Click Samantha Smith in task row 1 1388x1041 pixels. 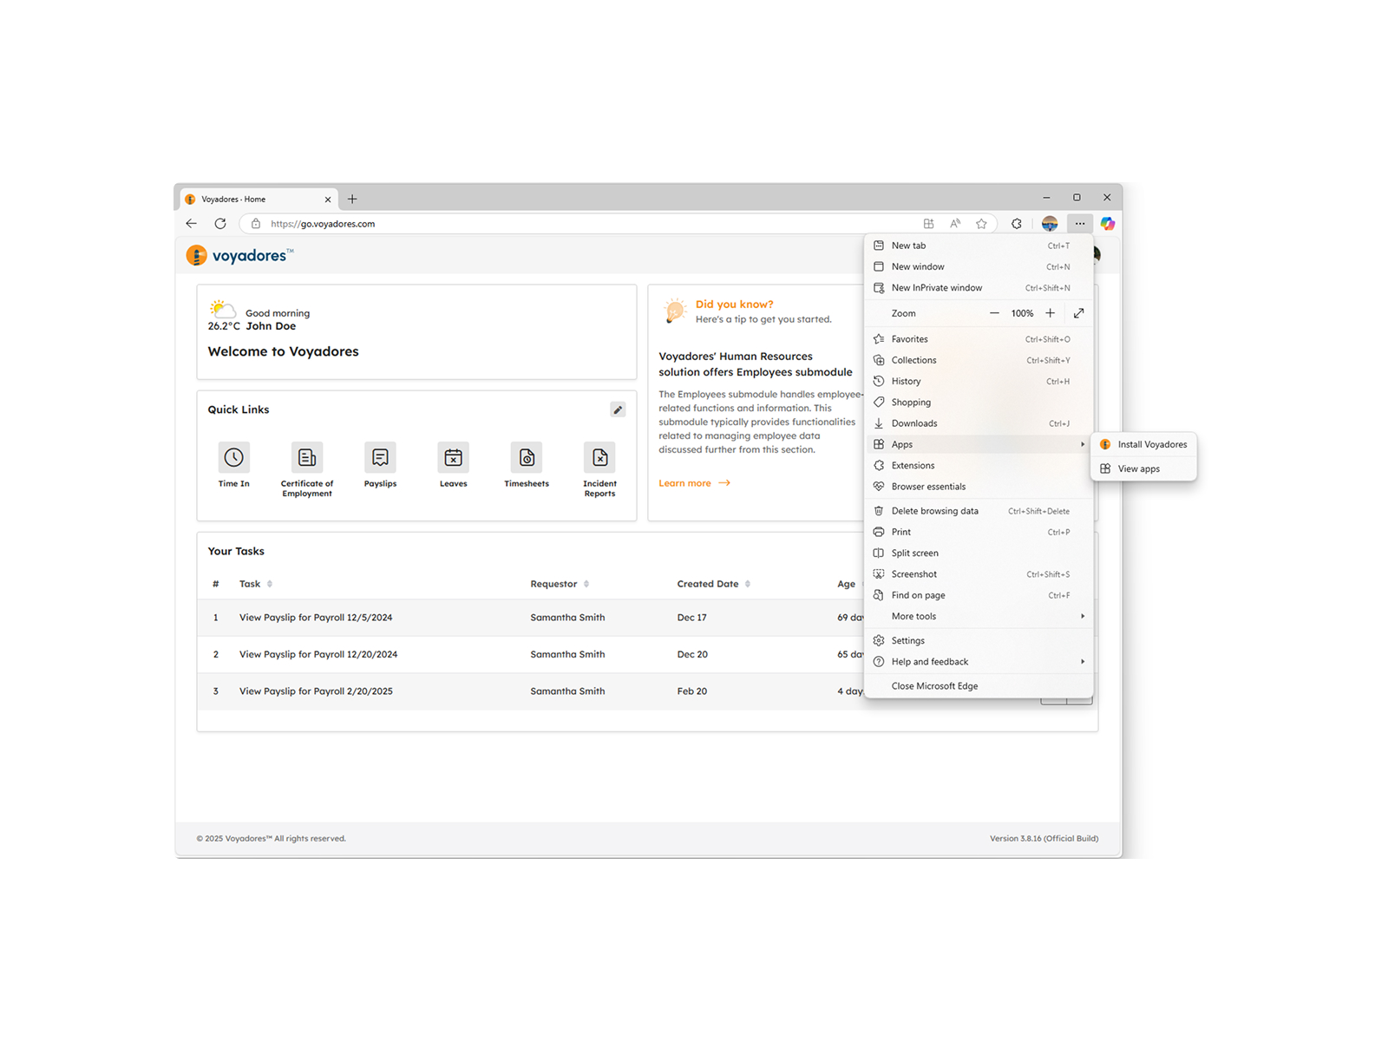click(567, 618)
